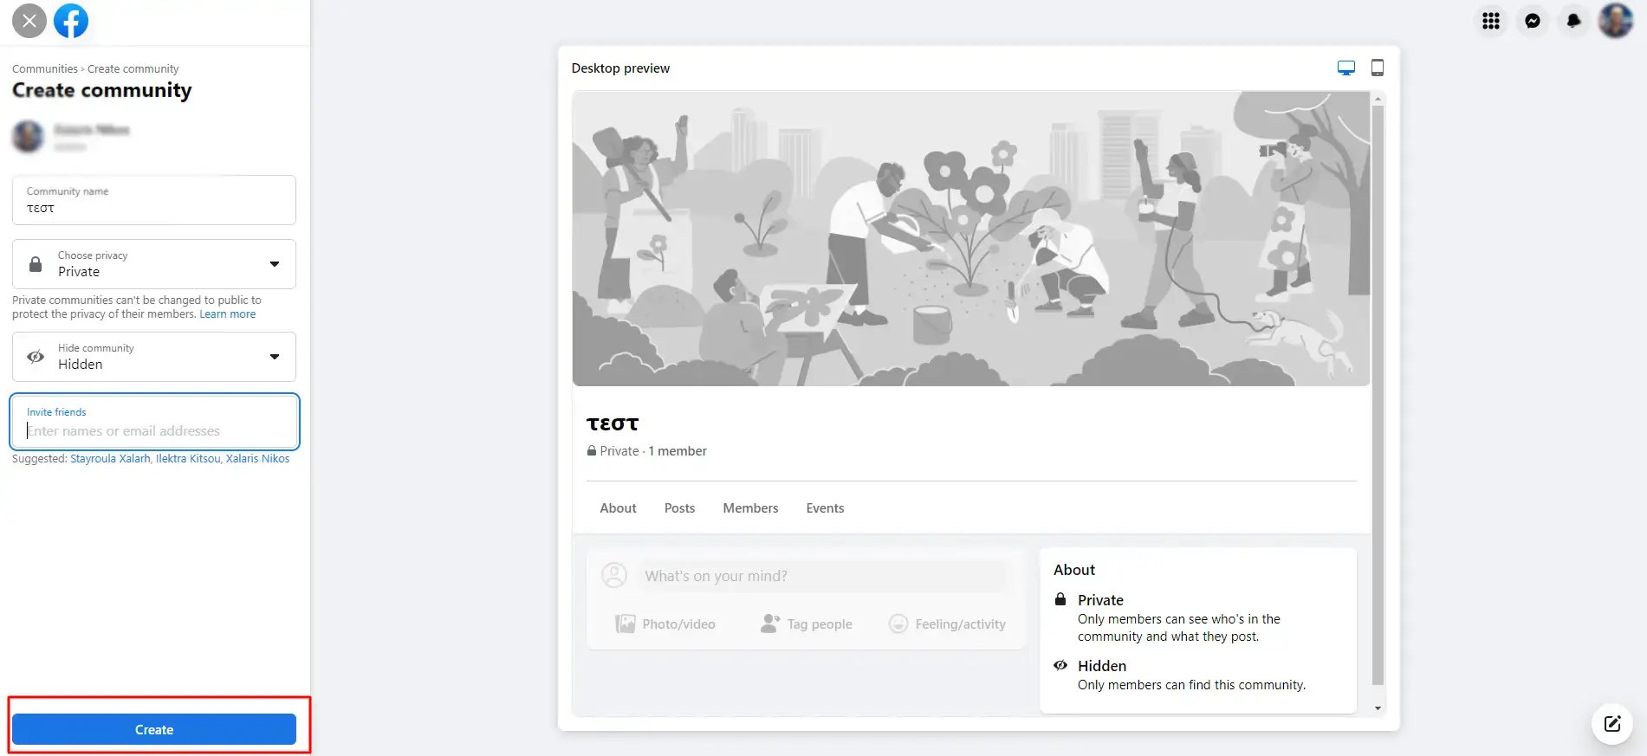Open Messenger from the top bar
Screen dimensions: 1647x756
coord(1533,21)
